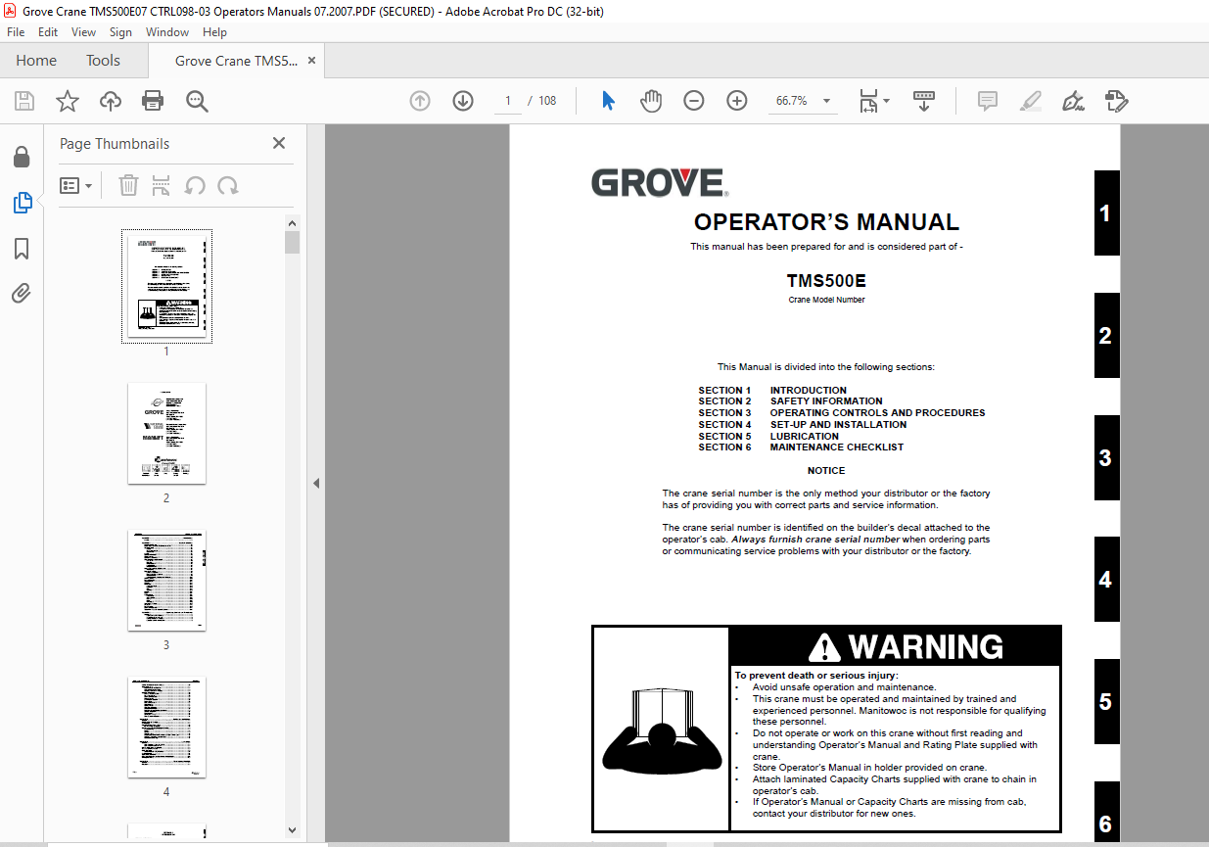
Task: Activate the Hand pan tool
Action: (x=651, y=101)
